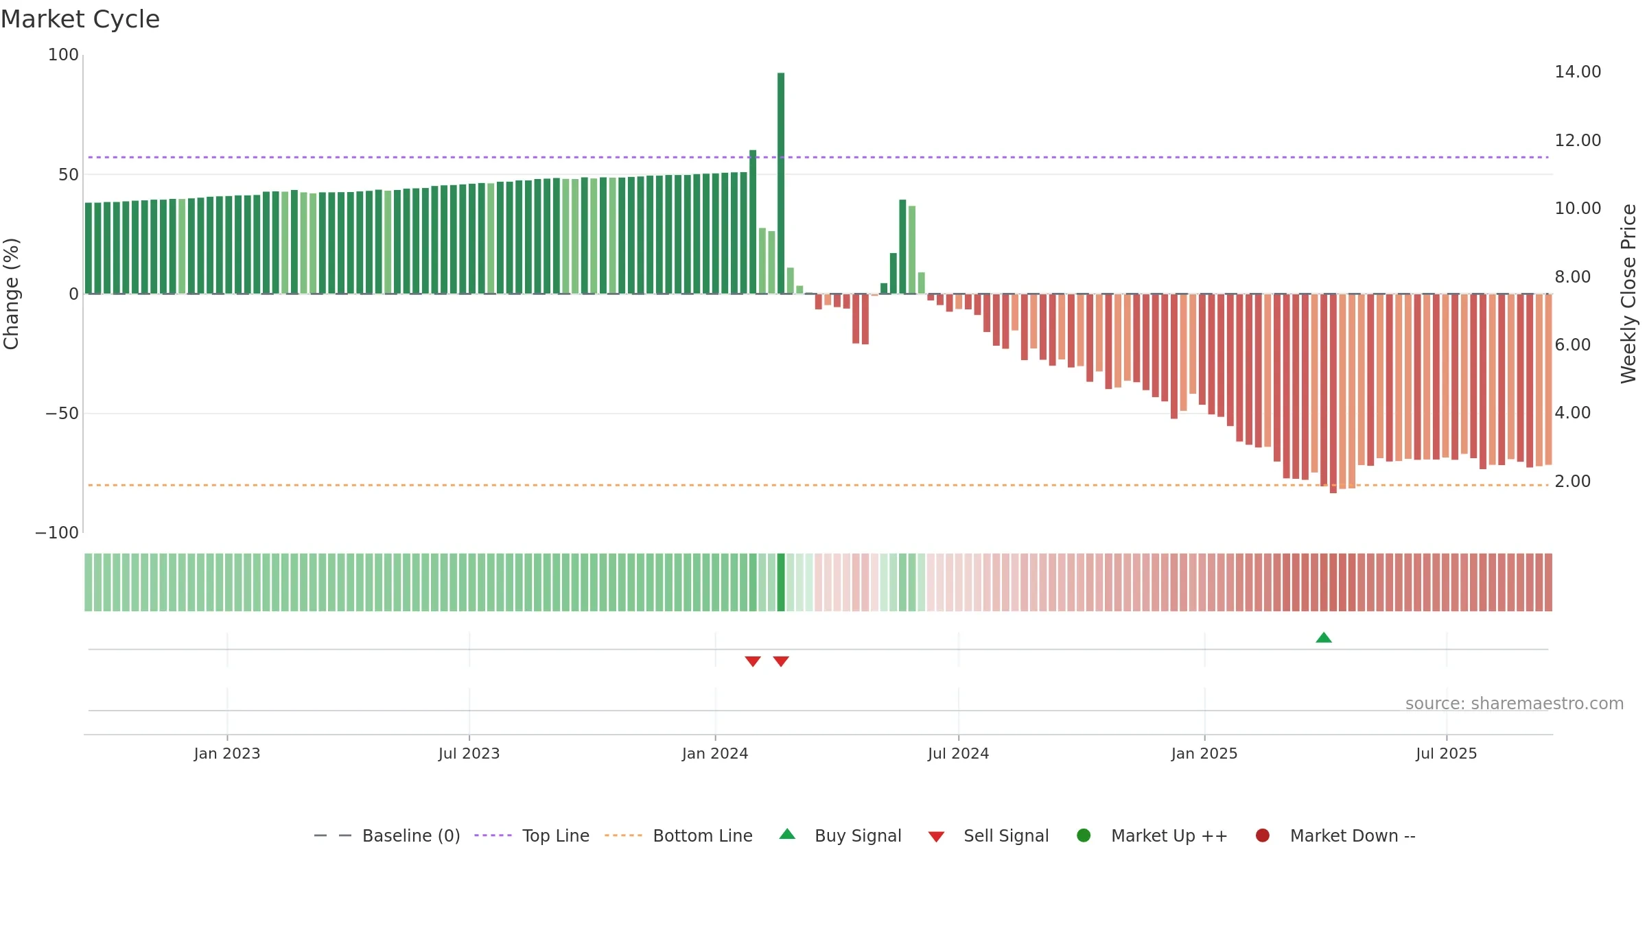Viewport: 1647px width, 926px height.
Task: Toggle the Baseline (0) legend entry
Action: (x=387, y=835)
